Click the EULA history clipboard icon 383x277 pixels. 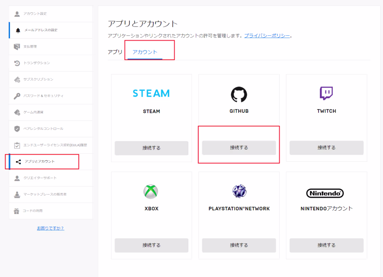[17, 145]
